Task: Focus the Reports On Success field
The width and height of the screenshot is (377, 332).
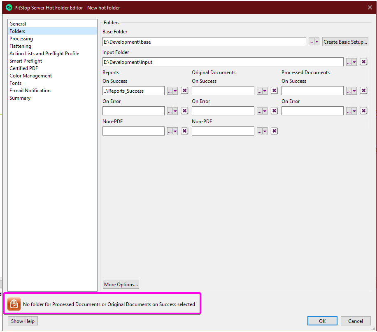Action: (133, 91)
